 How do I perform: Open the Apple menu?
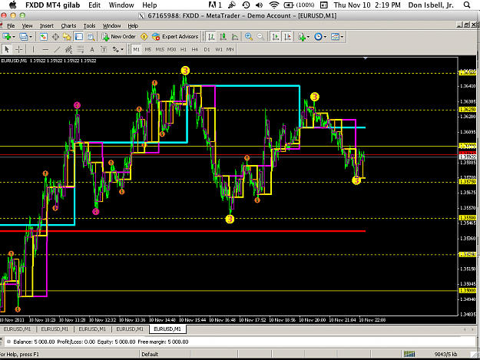pos(12,5)
